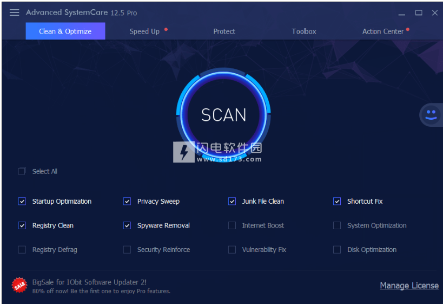Uncheck Shortcut Fix
This screenshot has height=304, width=443.
click(337, 201)
